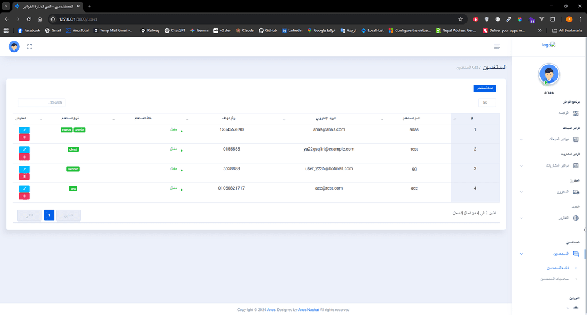Click the delete icon for user test
The image size is (587, 315).
(24, 157)
